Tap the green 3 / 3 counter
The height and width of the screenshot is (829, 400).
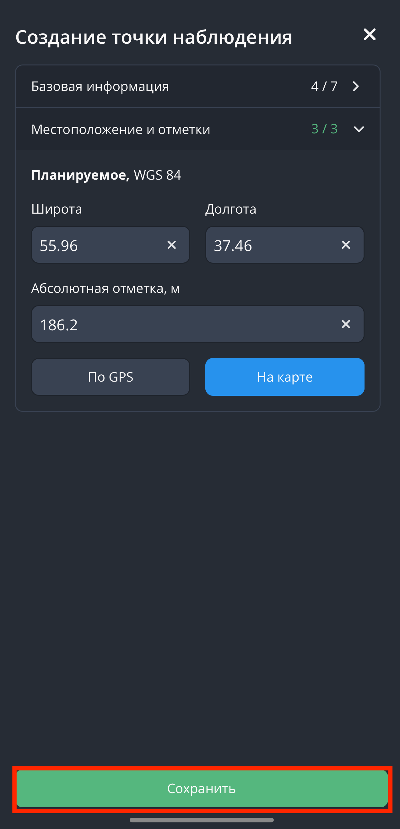324,129
